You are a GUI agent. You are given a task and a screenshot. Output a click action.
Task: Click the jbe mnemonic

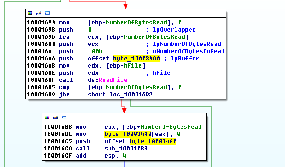coord(64,95)
